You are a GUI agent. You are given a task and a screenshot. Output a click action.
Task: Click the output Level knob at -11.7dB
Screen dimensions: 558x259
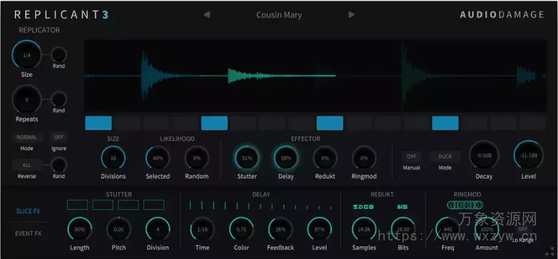click(529, 155)
